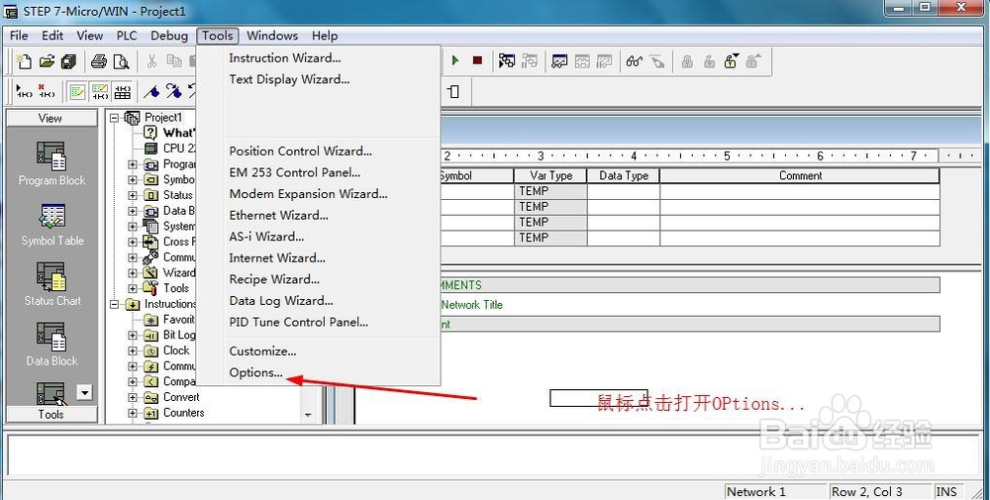Toggle network comments icon

click(100, 92)
